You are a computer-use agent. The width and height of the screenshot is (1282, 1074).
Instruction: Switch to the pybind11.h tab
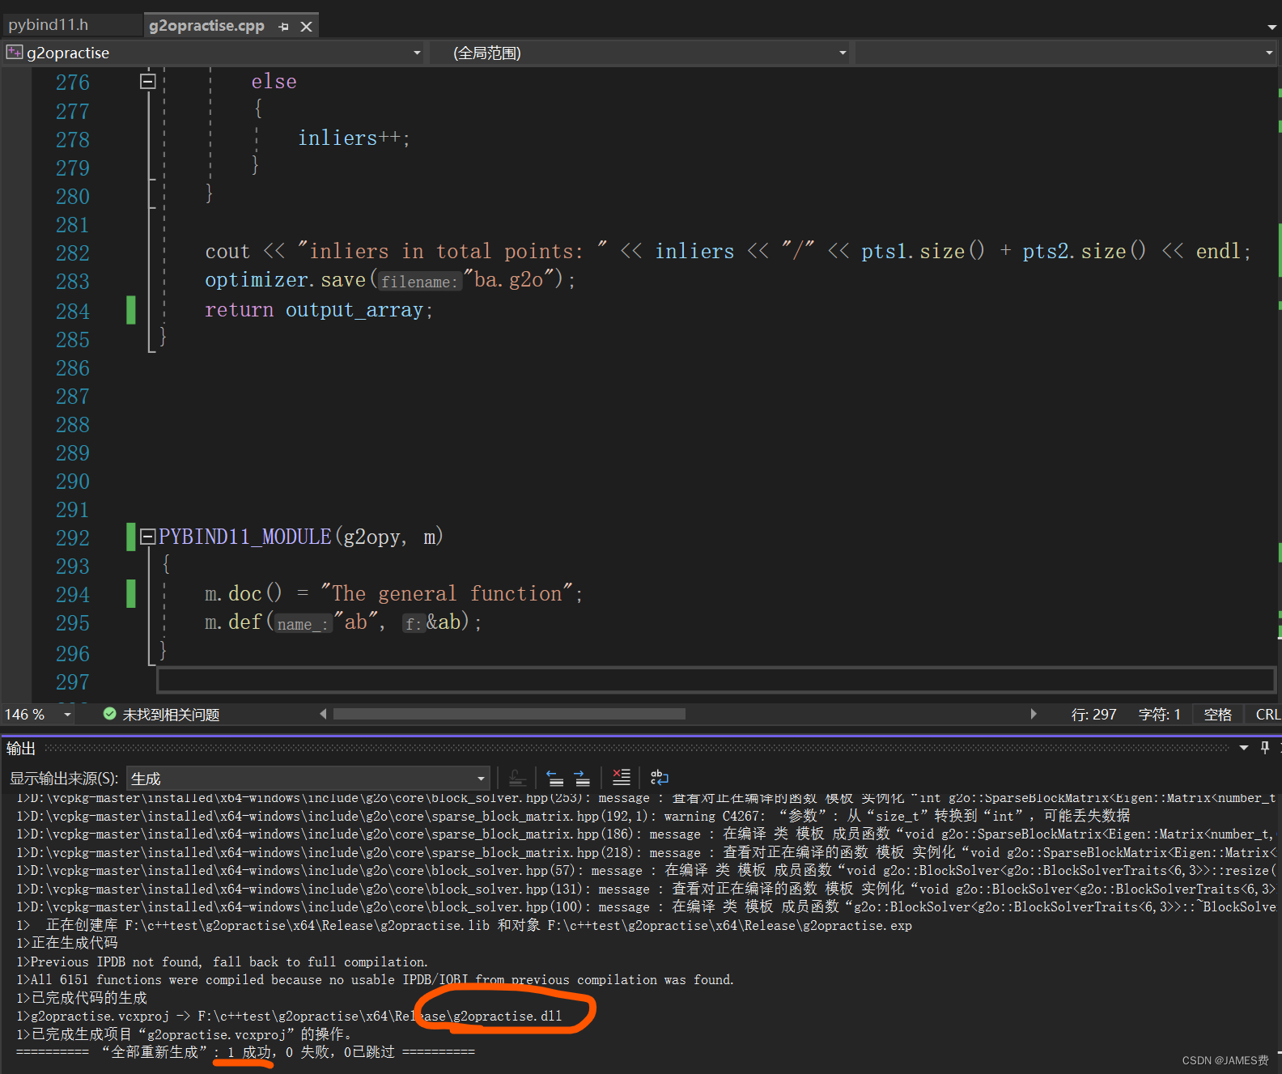point(49,25)
